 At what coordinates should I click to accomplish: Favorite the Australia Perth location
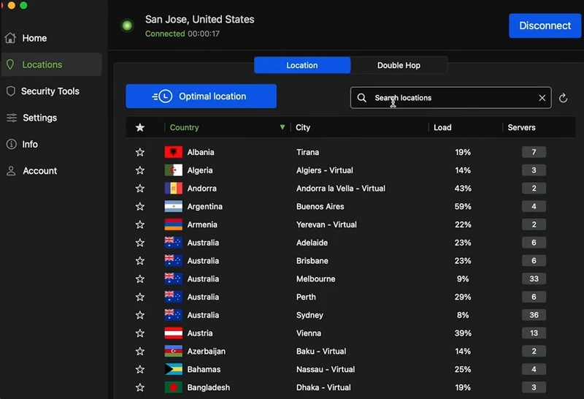coord(140,297)
